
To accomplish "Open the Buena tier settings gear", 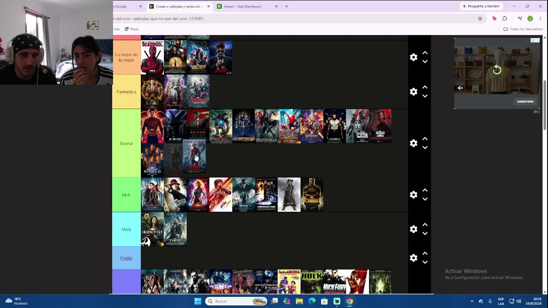I will (x=414, y=143).
